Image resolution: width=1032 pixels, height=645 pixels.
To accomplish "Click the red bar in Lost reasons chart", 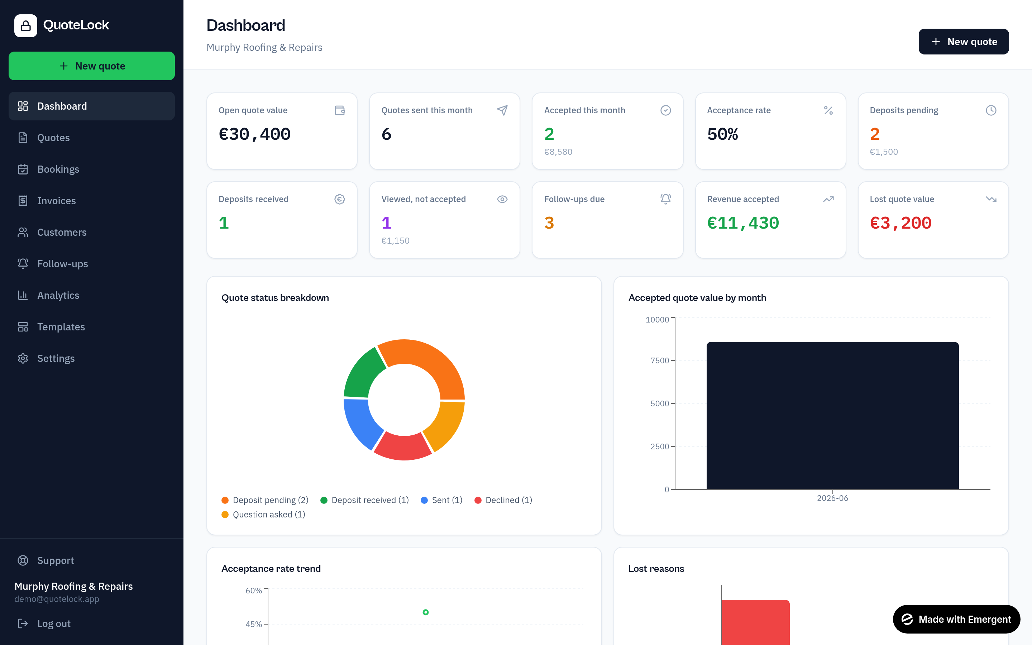I will click(755, 622).
